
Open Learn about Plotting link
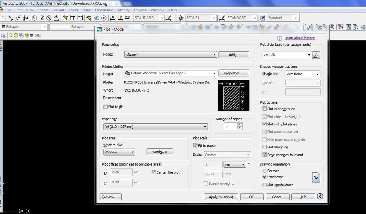(300, 38)
